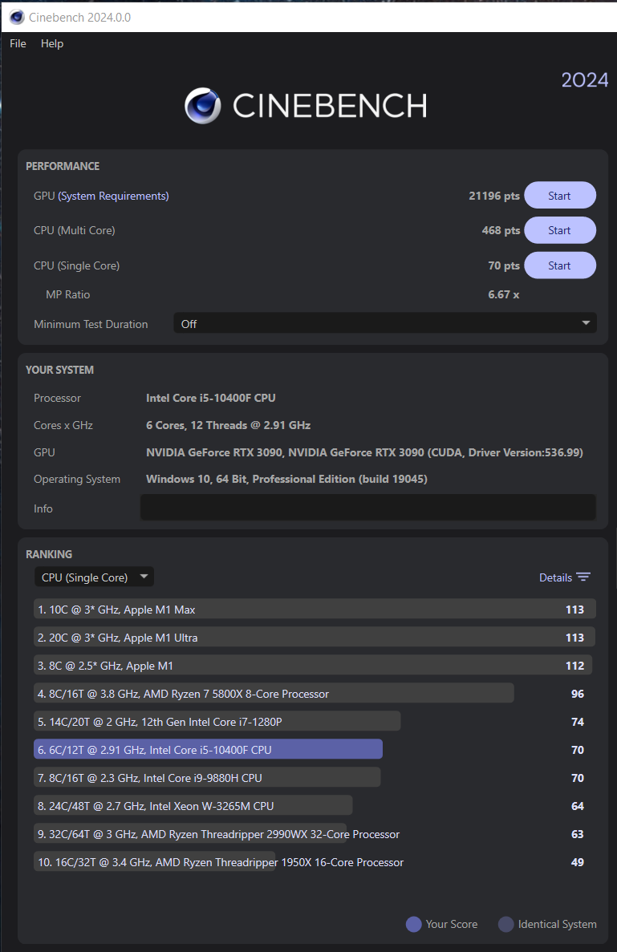Click the MP Ratio value 6.67 x

[x=503, y=294]
